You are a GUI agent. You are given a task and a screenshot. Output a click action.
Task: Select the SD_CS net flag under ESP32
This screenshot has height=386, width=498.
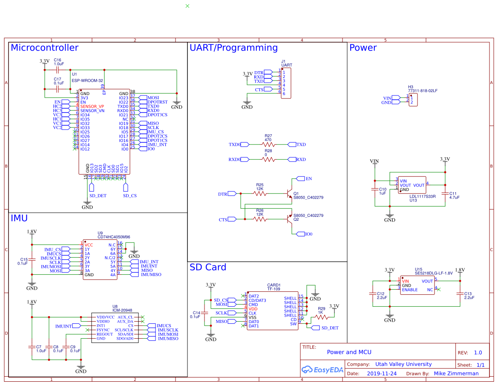tap(126, 187)
